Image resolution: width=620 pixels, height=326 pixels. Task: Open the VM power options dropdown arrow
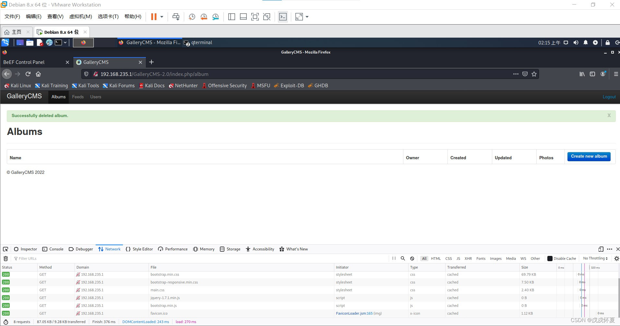tap(161, 17)
